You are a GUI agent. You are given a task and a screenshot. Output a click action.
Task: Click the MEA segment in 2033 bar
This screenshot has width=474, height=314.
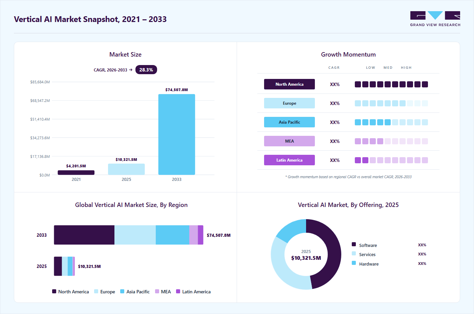pos(194,235)
